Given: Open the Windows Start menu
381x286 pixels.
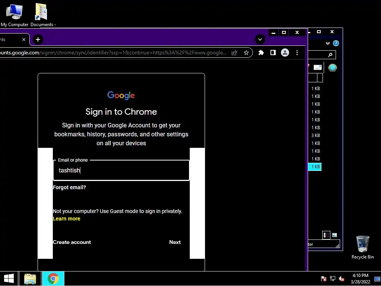Looking at the screenshot, I should coord(9,279).
